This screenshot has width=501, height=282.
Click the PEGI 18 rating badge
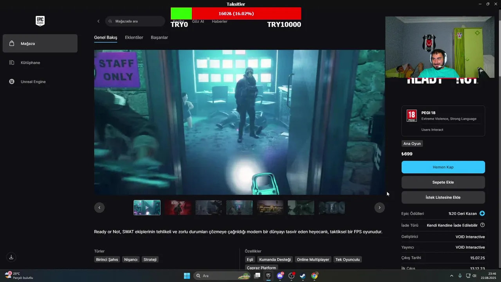(411, 116)
